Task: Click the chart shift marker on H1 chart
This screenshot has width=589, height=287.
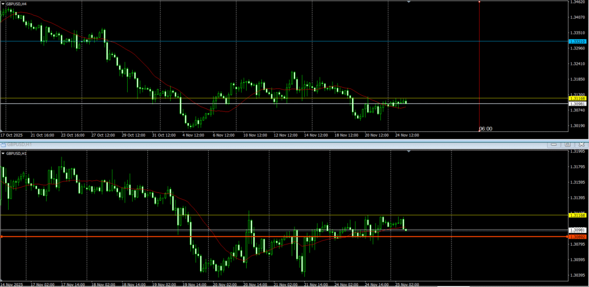Action: [409, 152]
